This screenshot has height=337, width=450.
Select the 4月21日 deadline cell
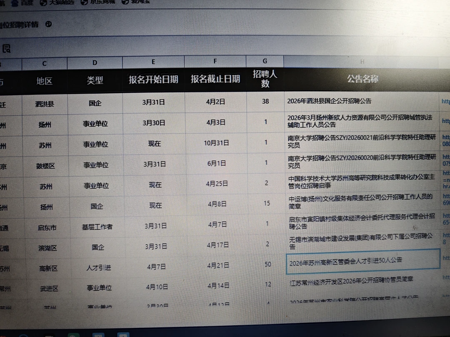click(218, 265)
